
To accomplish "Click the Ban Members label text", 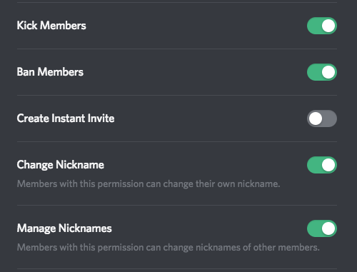I will pos(50,72).
